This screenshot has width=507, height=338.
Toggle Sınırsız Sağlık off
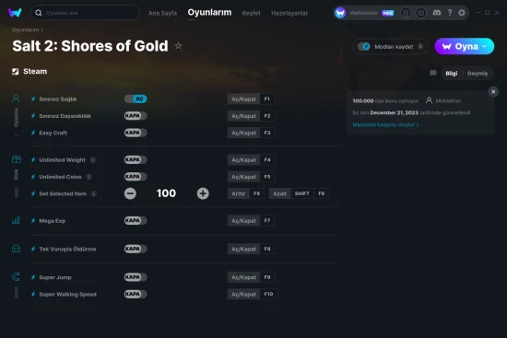pyautogui.click(x=136, y=99)
